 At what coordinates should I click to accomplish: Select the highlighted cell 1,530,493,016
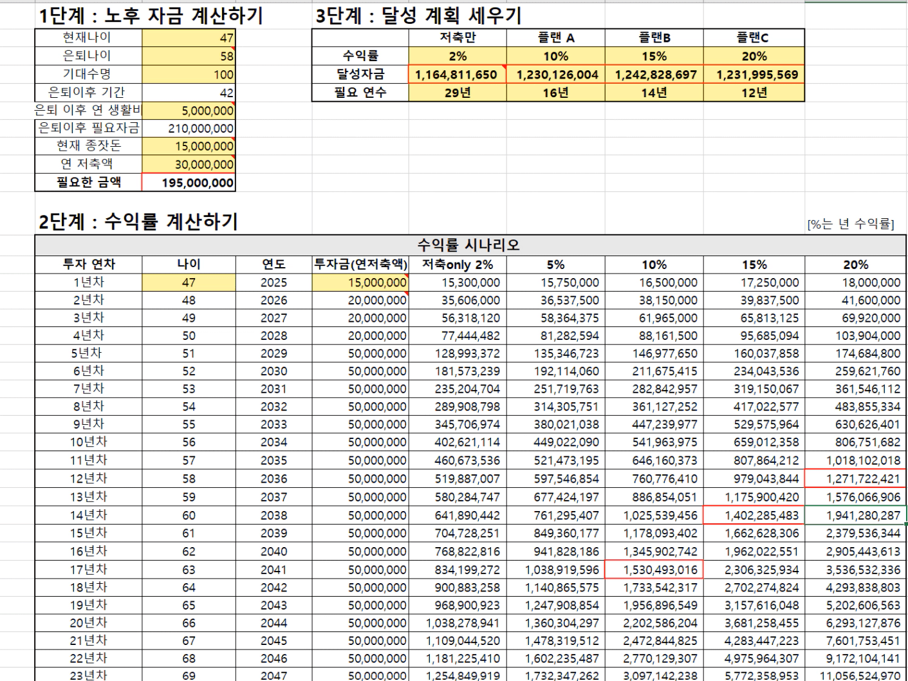[x=654, y=570]
